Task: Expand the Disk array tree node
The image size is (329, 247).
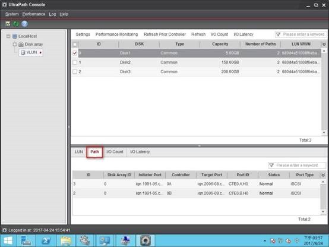Action: click(x=15, y=45)
